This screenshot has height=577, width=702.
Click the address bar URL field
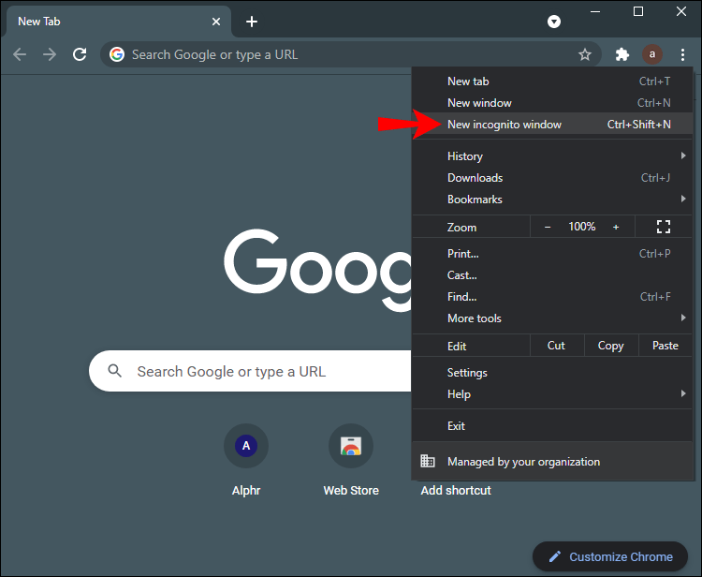tap(346, 54)
